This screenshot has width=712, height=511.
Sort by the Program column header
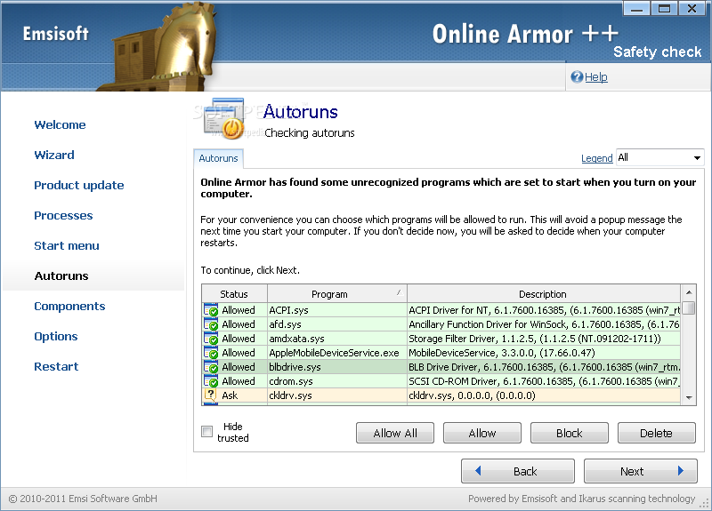pyautogui.click(x=337, y=294)
